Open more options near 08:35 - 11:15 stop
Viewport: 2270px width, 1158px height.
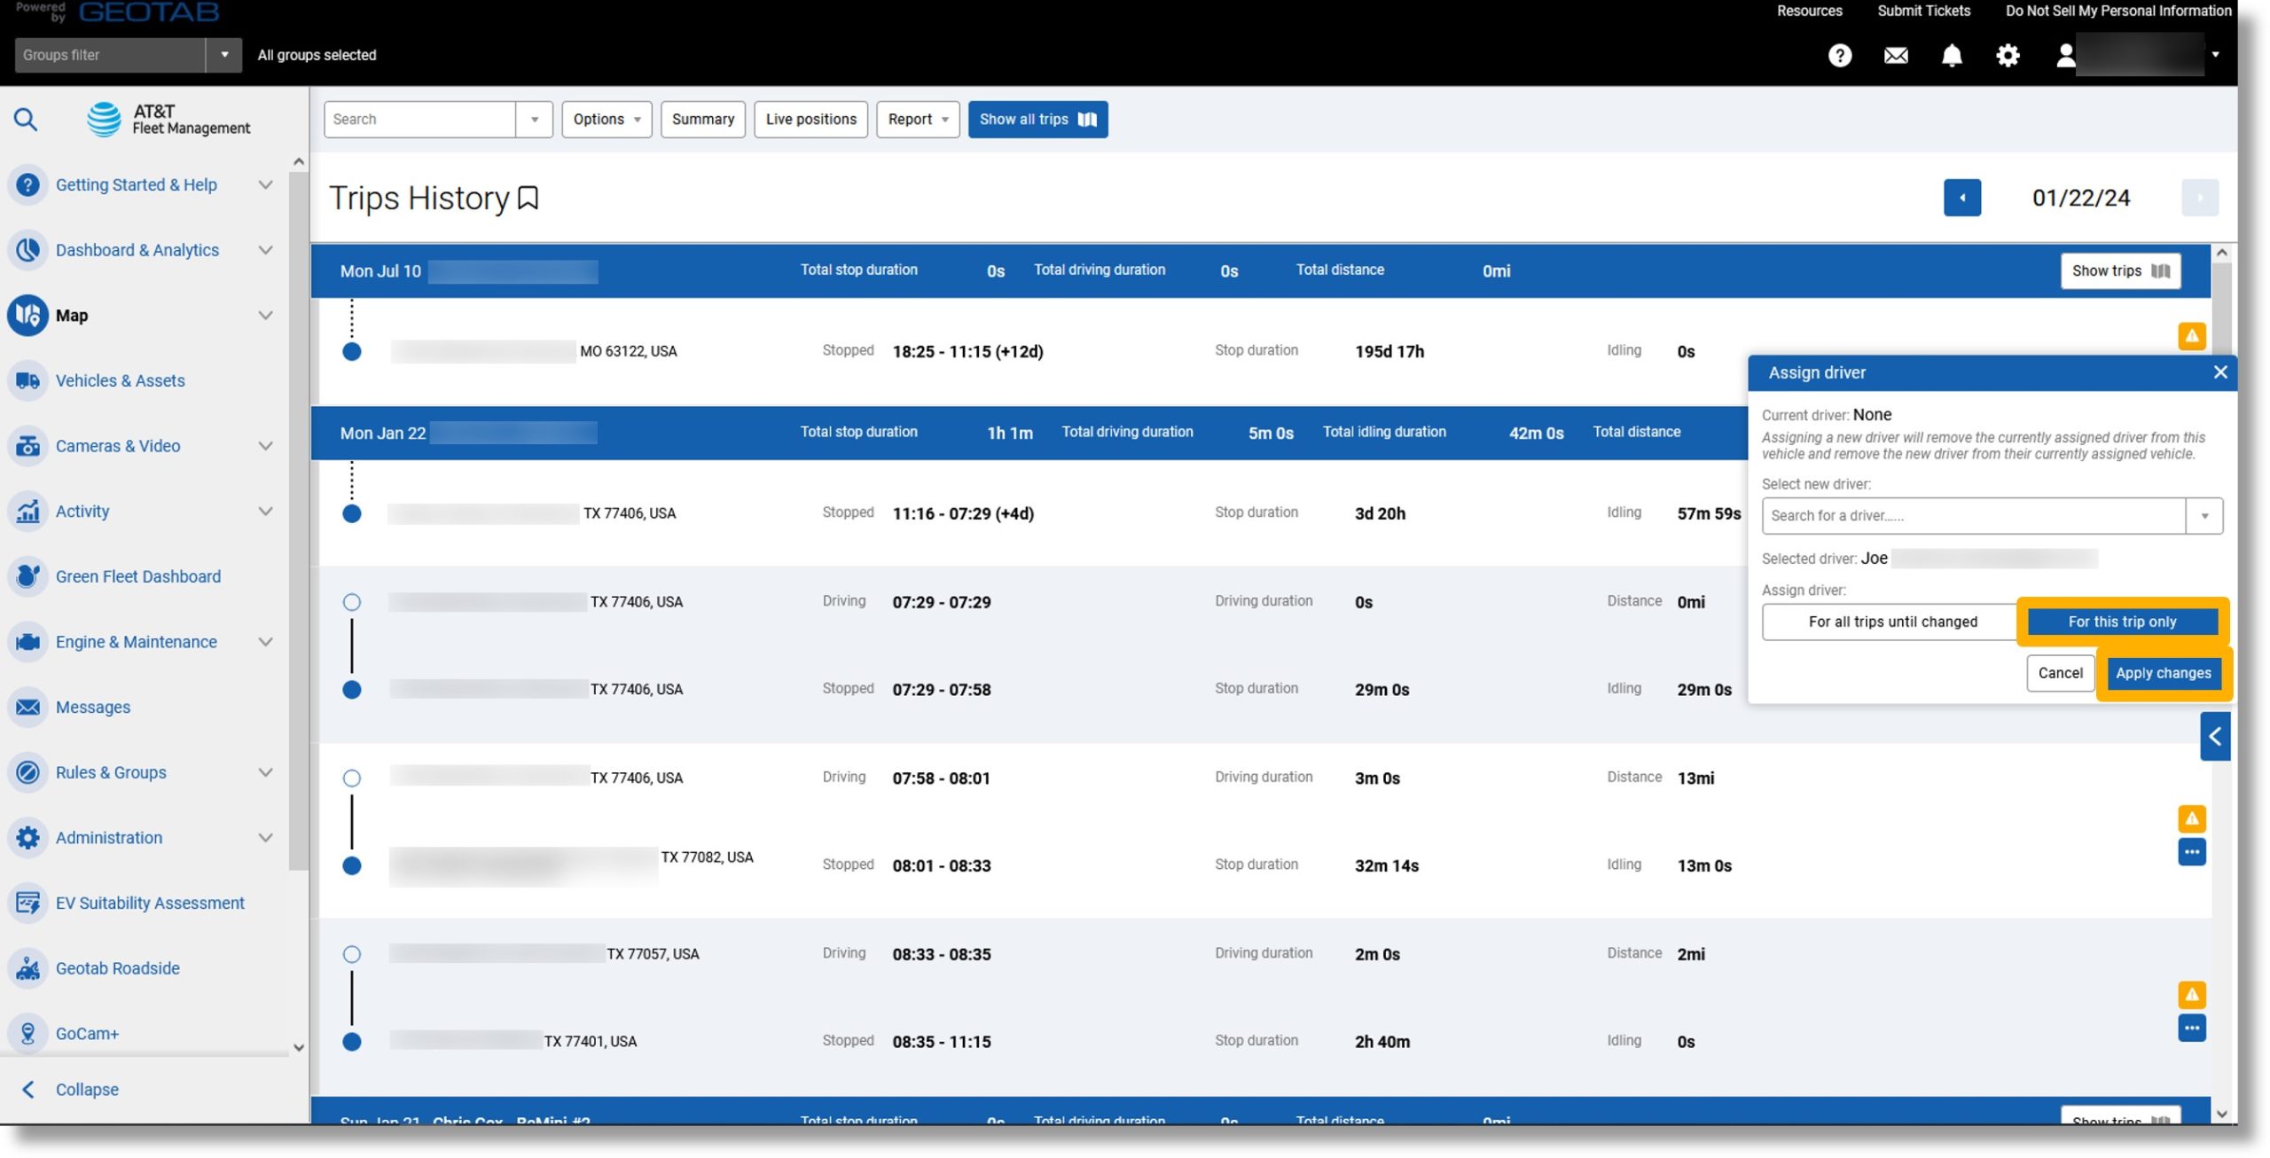[x=2192, y=1029]
